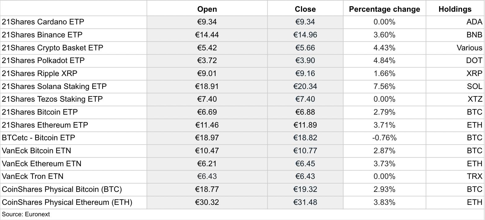Select the Various holdings cell
The image size is (485, 220).
pyautogui.click(x=455, y=48)
